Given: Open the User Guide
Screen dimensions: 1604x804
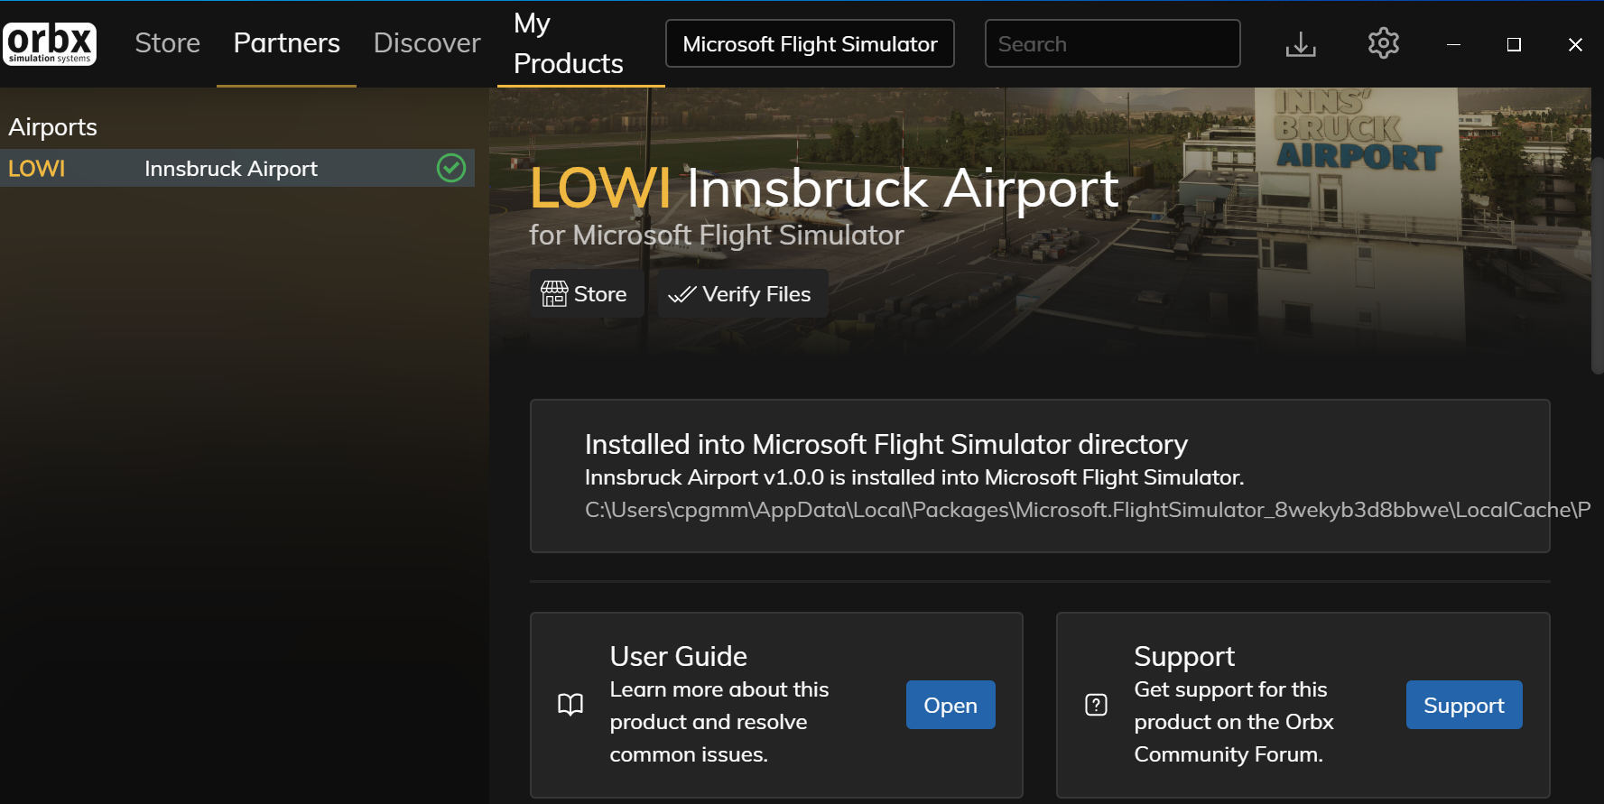Looking at the screenshot, I should (x=950, y=705).
